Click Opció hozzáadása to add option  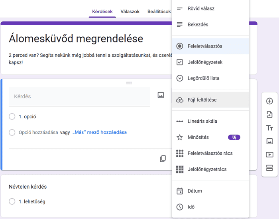click(x=38, y=132)
